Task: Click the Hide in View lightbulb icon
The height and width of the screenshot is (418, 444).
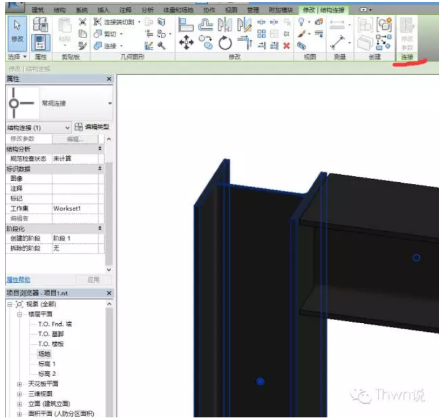Action: click(x=302, y=22)
